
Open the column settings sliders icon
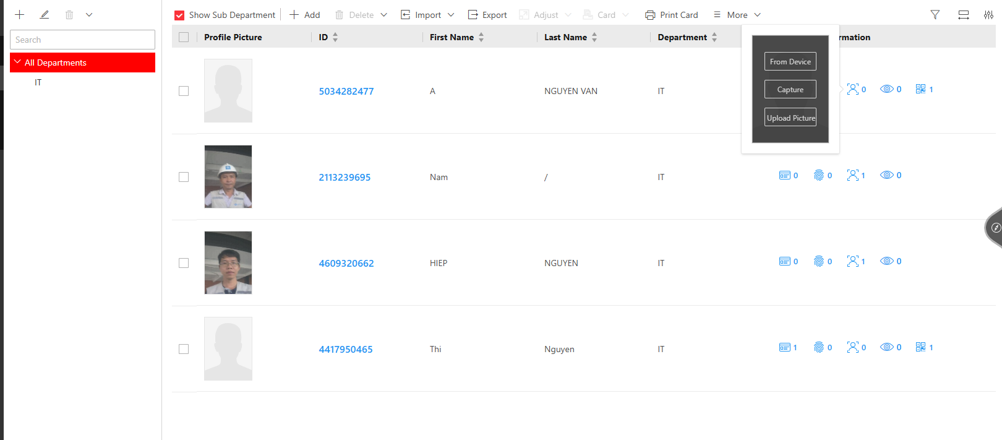pos(988,15)
